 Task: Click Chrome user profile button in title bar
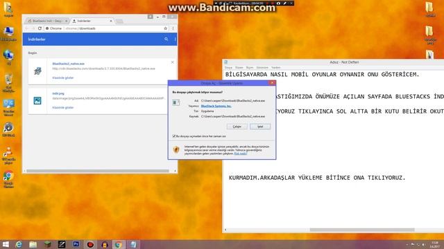(x=150, y=17)
